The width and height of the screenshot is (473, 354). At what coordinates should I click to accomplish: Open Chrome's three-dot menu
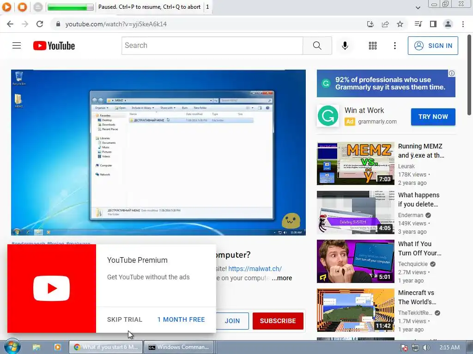pyautogui.click(x=463, y=24)
